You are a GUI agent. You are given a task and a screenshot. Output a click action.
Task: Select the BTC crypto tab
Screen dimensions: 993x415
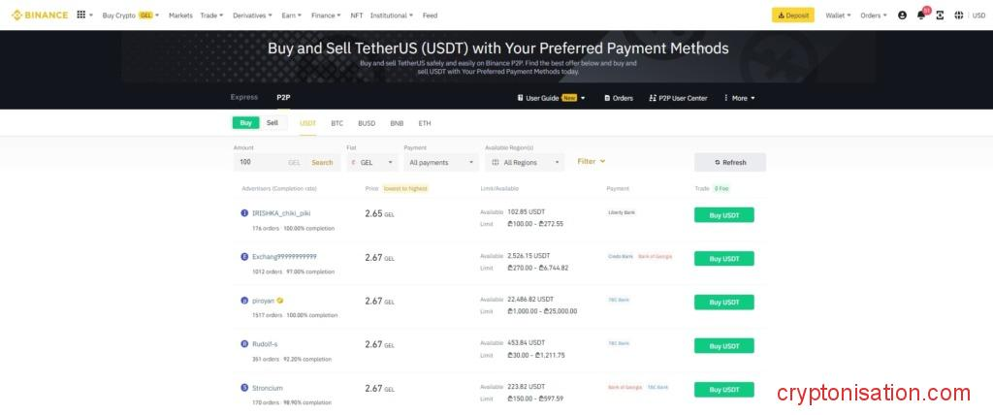click(336, 123)
